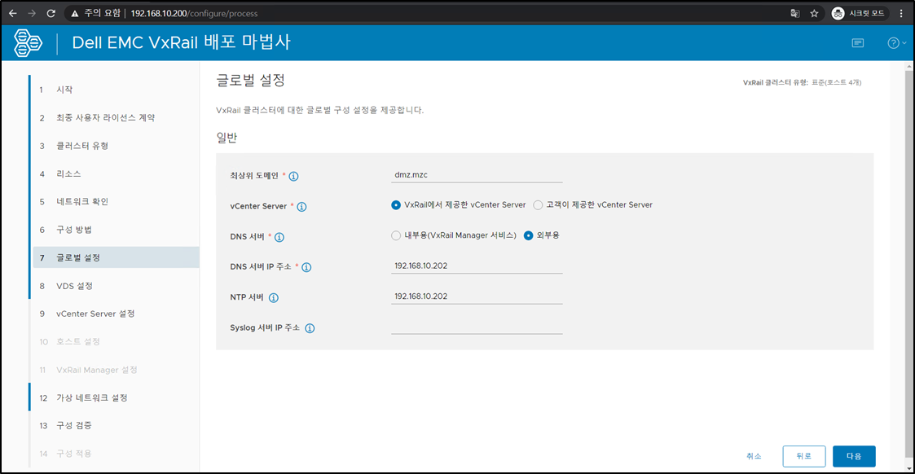Click the 글로벌 설정 page heading

tap(250, 80)
